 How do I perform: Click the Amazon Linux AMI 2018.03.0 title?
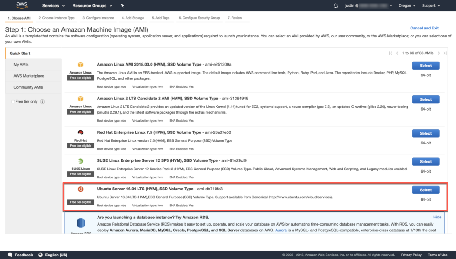pos(149,65)
